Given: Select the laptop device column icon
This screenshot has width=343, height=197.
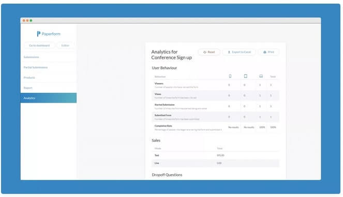Looking at the screenshot, I should tap(261, 76).
